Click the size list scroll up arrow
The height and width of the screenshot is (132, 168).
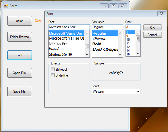[x=138, y=33]
